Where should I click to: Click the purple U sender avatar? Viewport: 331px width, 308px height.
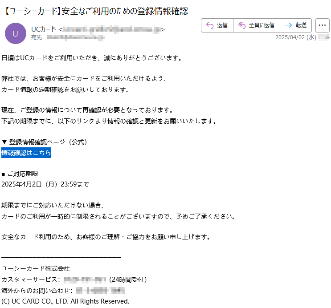click(x=16, y=33)
